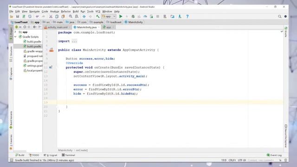Click the Undo arrow in the toolbar
The height and width of the screenshot is (167, 297).
click(x=37, y=17)
